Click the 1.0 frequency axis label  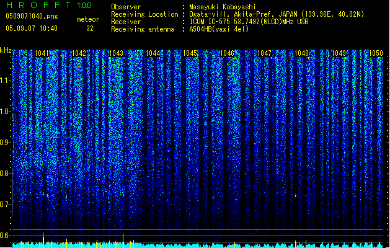5,112
